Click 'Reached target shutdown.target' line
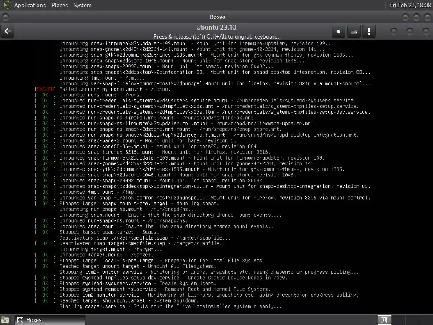This screenshot has width=433, height=325. (x=129, y=301)
